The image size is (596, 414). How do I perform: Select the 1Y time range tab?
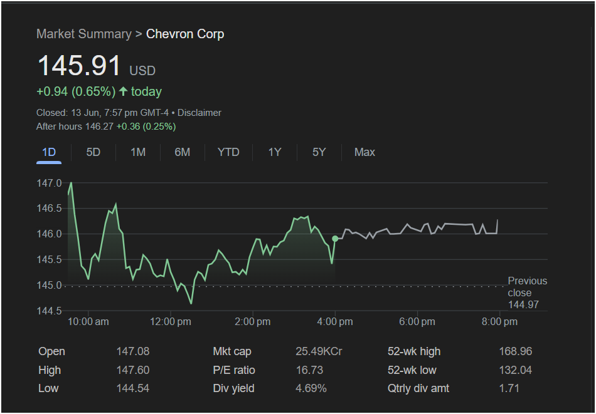(275, 153)
